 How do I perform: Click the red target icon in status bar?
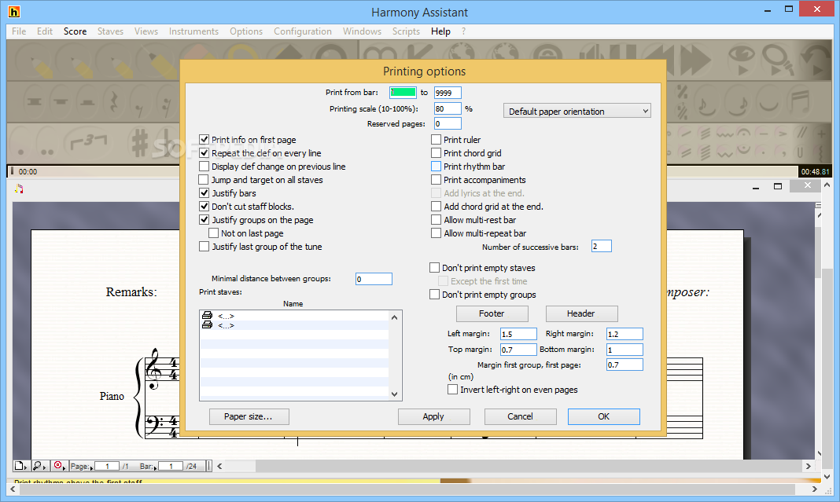coord(58,466)
